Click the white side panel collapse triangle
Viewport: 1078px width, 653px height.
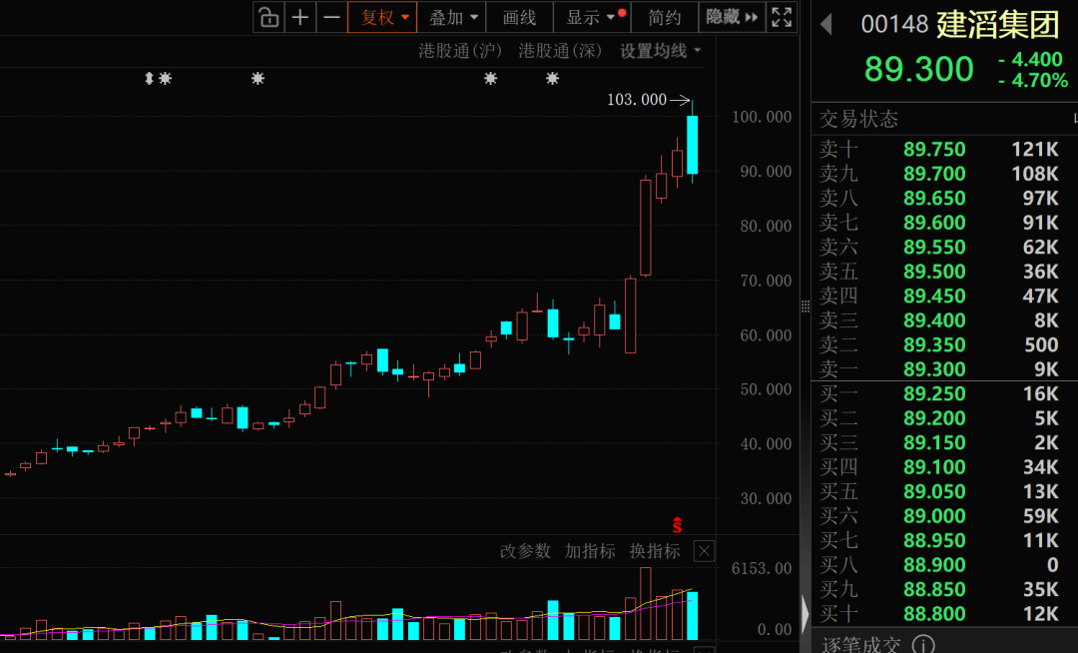tap(806, 612)
